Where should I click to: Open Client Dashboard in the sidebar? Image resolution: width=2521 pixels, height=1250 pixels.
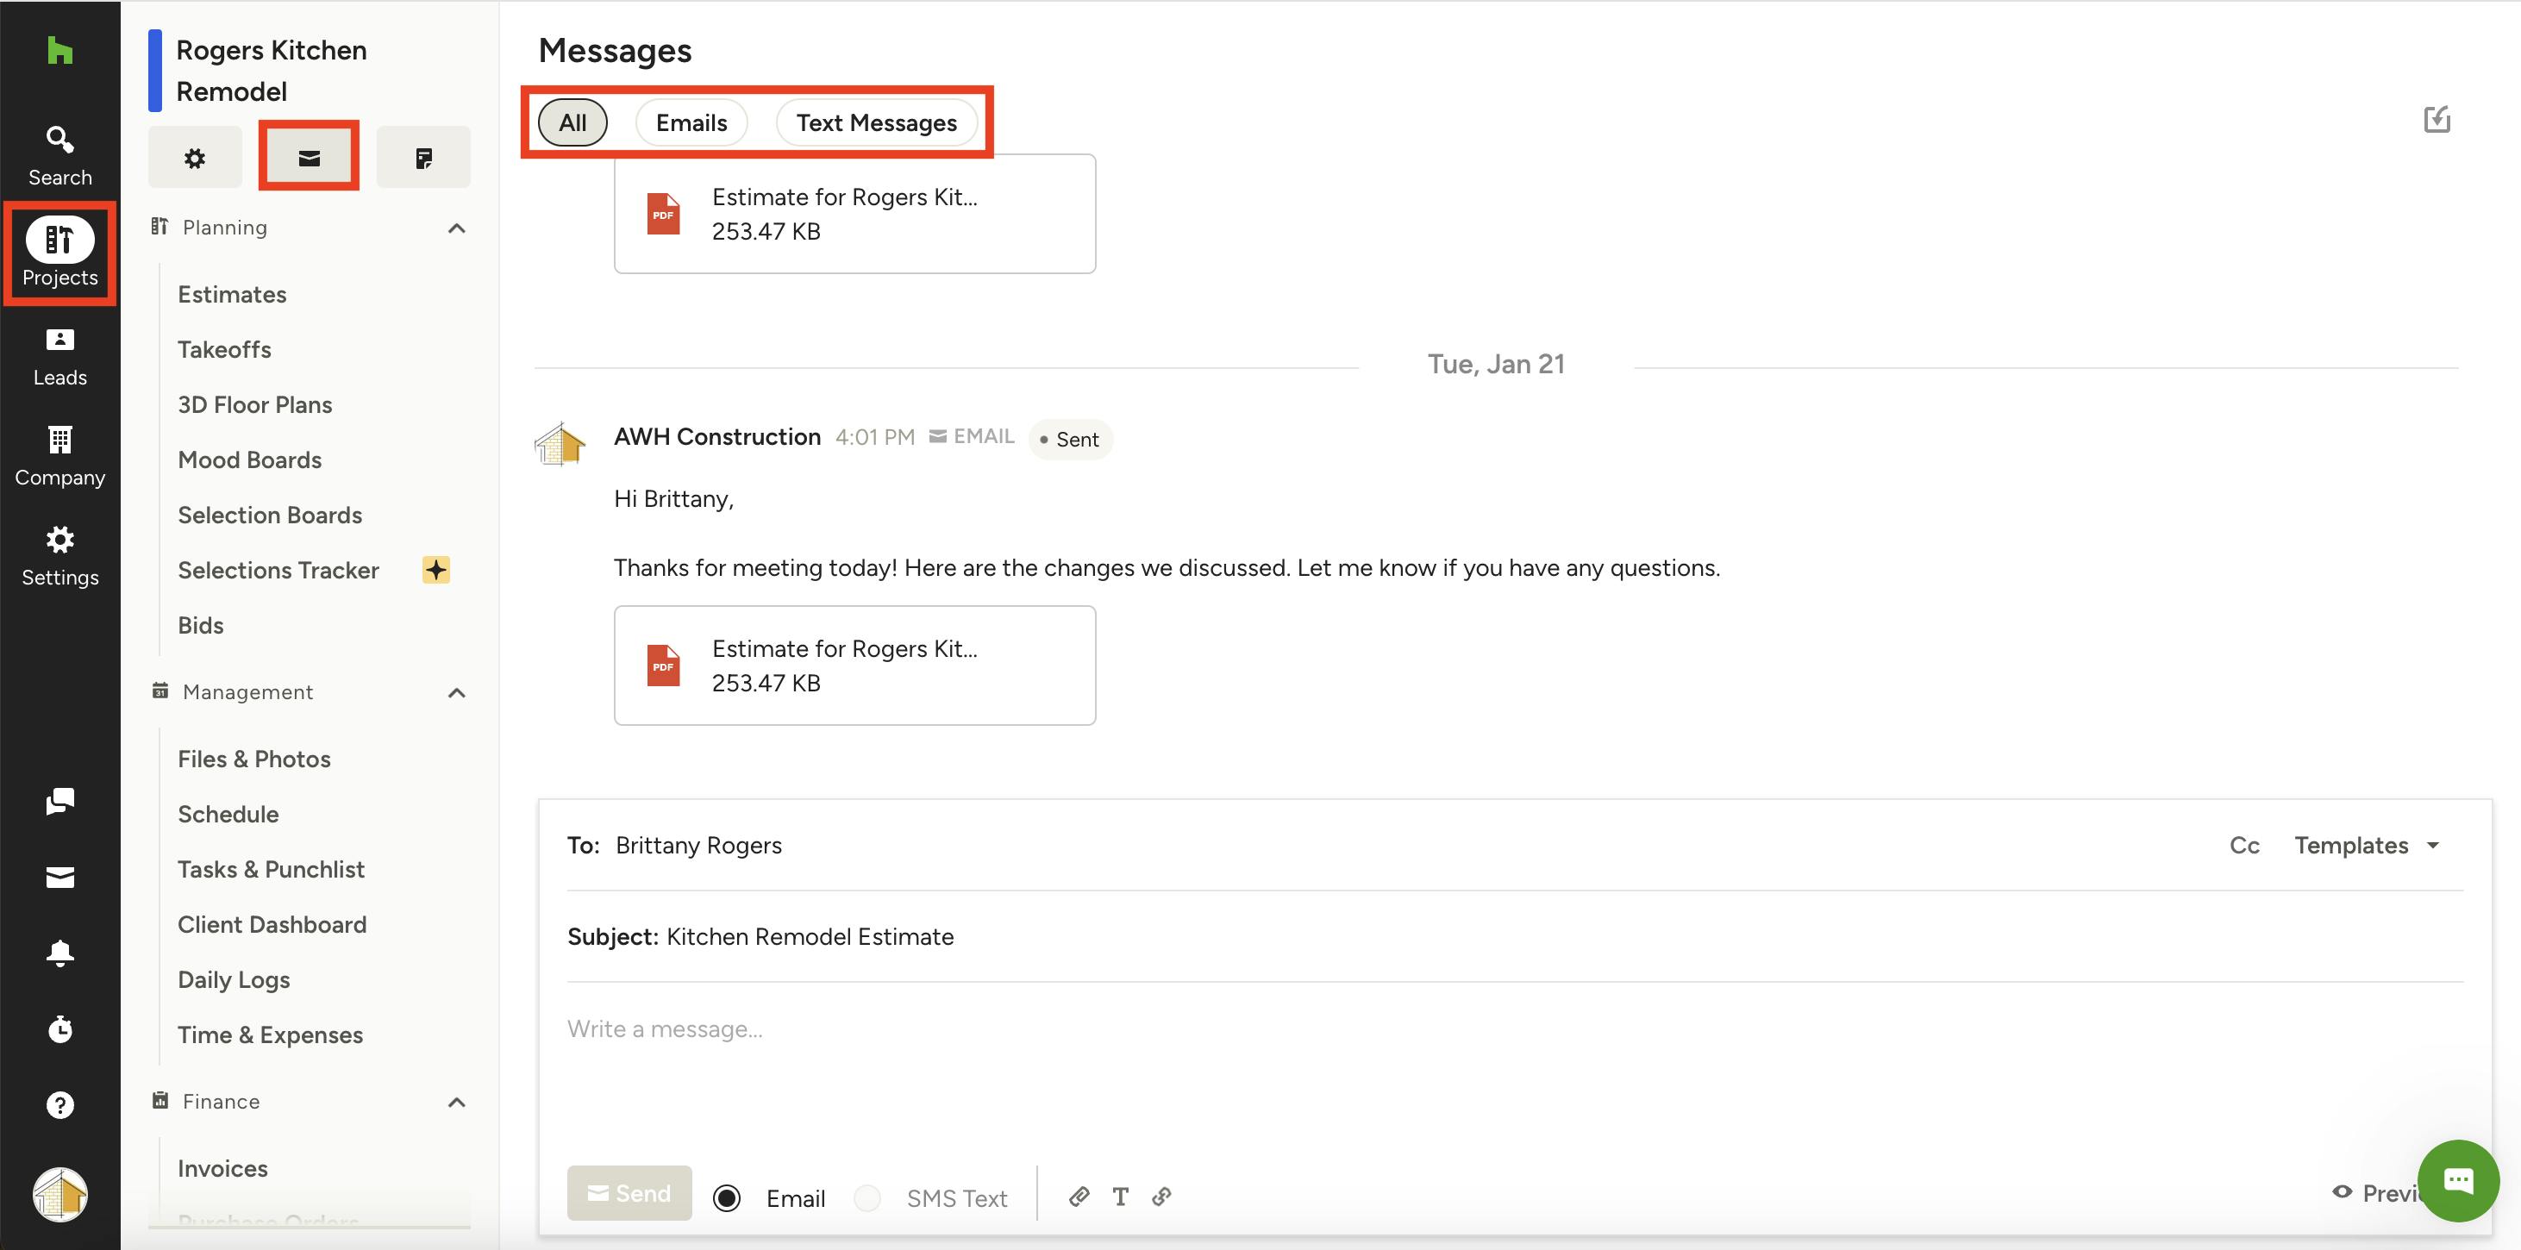click(272, 924)
